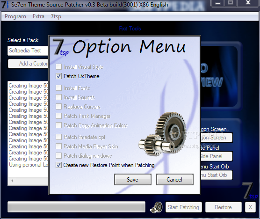Click the Menu Start Orb button
Viewport: 260px width, 219px height.
click(217, 175)
